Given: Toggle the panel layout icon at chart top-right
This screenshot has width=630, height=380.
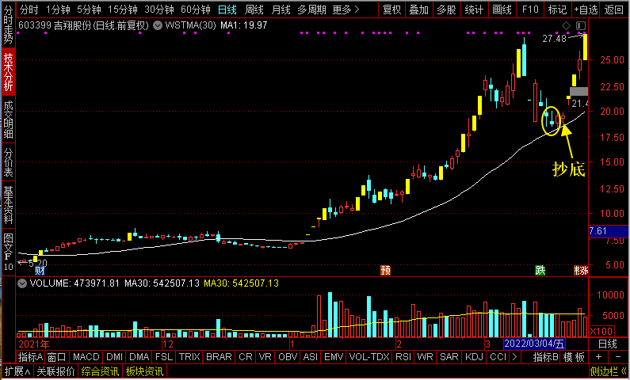Looking at the screenshot, I should (581, 26).
